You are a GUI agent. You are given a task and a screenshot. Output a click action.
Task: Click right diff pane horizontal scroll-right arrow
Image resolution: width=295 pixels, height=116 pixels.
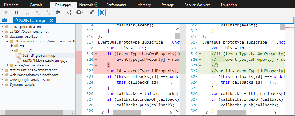[275, 113]
